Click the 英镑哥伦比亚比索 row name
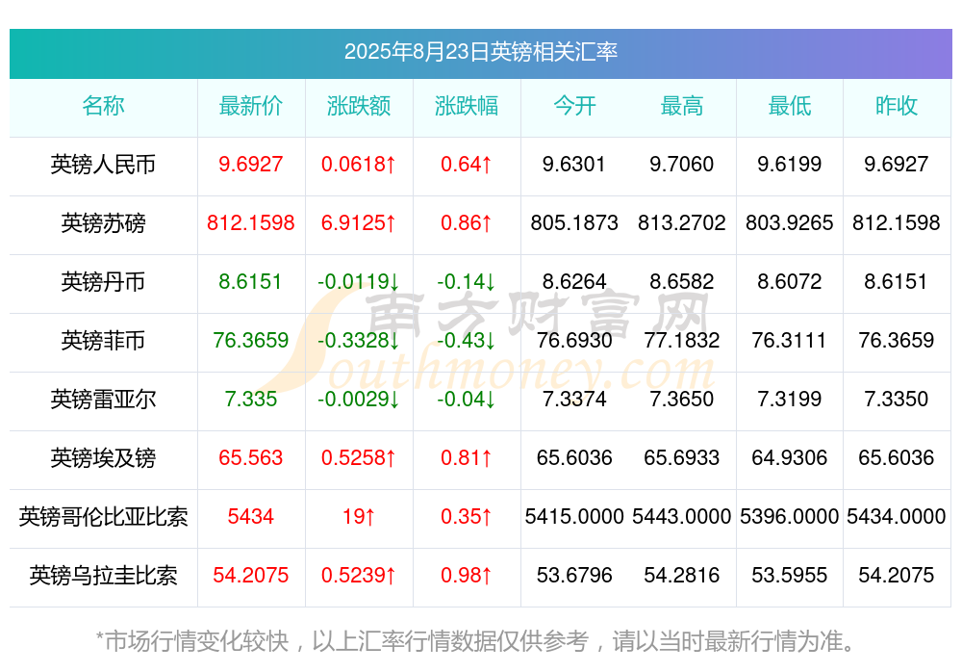The image size is (962, 672). click(x=103, y=517)
